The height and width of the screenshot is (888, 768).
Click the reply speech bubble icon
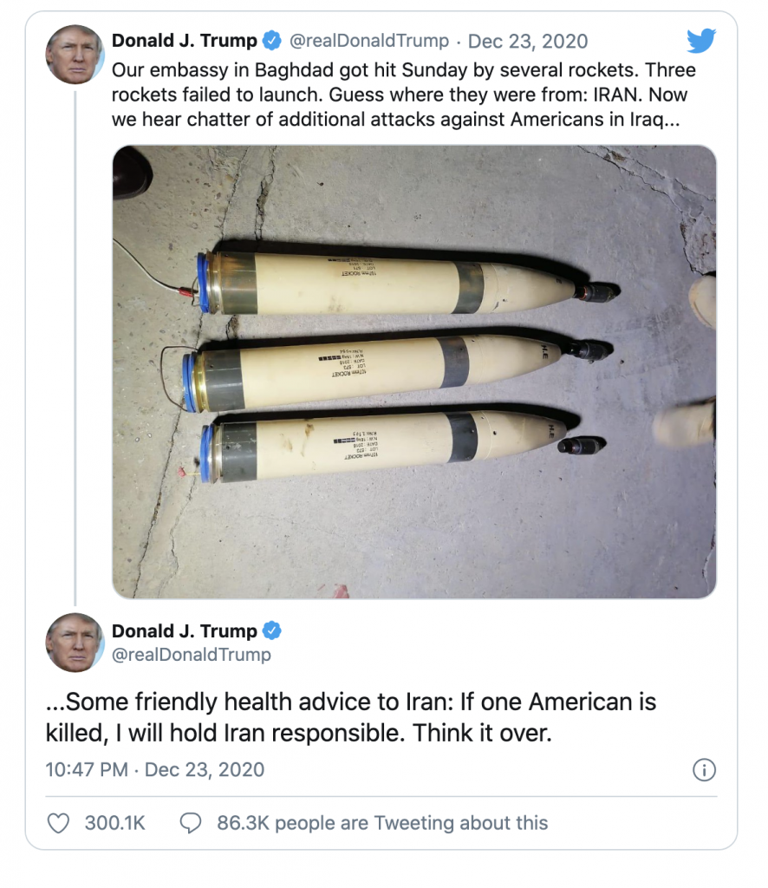coord(190,823)
